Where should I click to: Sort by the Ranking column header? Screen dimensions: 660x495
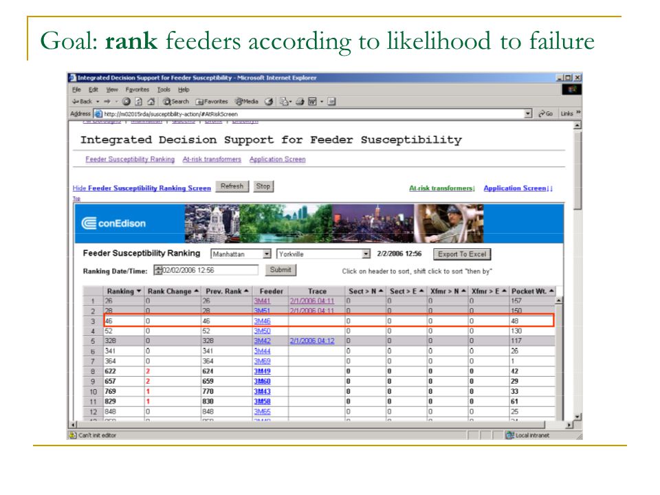tap(124, 291)
